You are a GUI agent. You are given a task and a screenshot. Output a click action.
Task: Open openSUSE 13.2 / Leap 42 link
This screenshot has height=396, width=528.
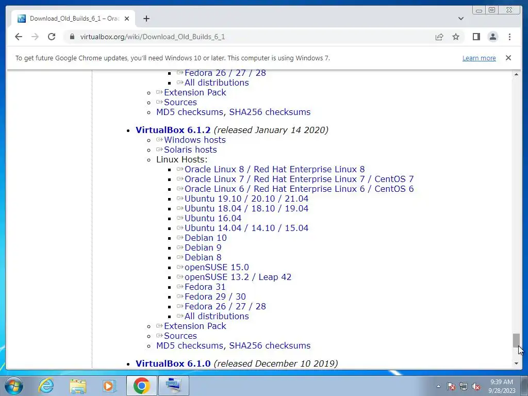coord(238,277)
